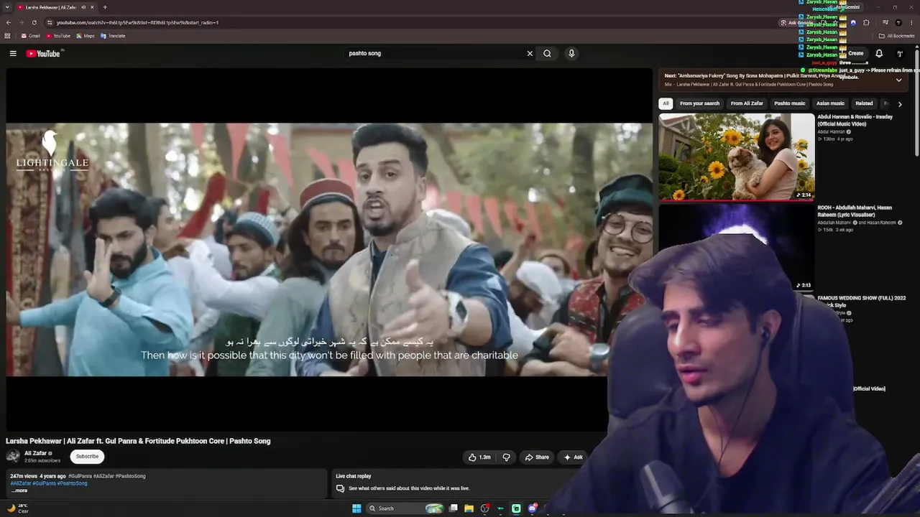Viewport: 920px width, 517px height.
Task: Open weather widget on taskbar
Action: click(x=19, y=508)
